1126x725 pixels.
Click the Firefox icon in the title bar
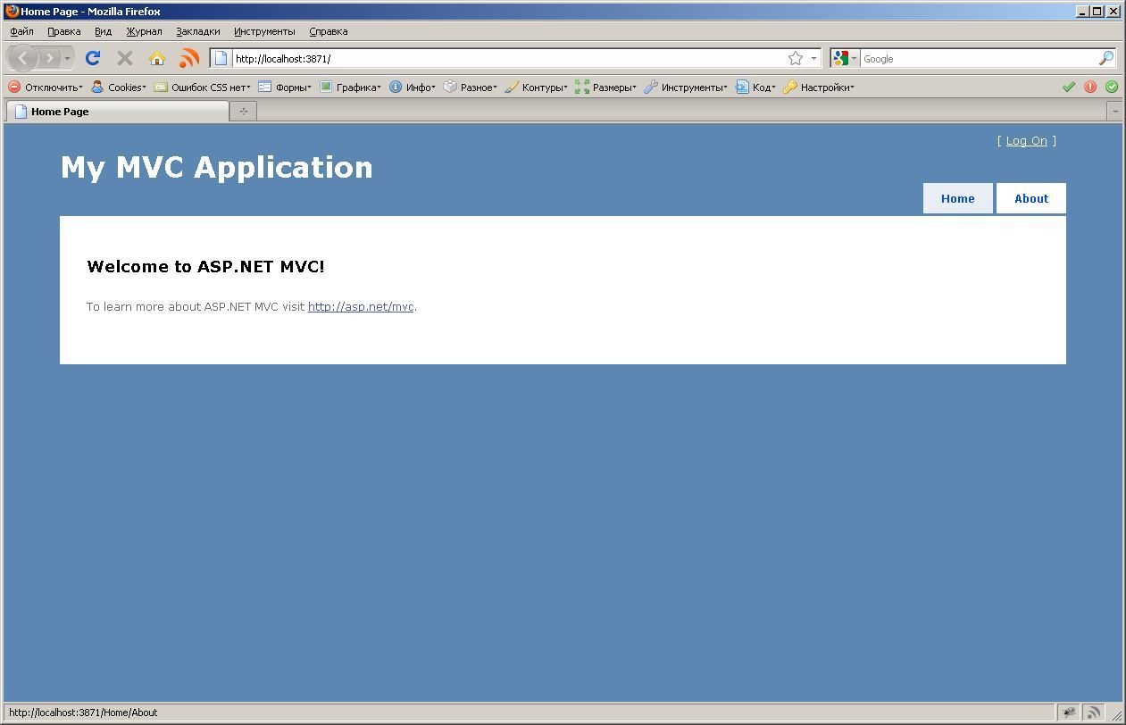[12, 12]
